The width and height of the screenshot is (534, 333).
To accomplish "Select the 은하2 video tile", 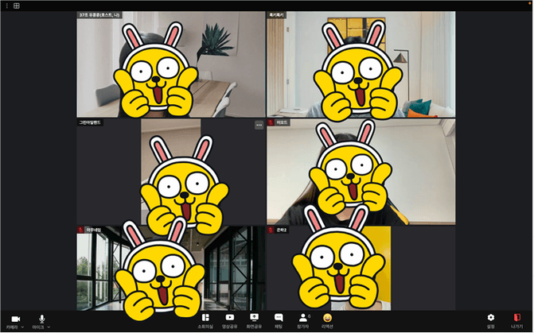I will coord(361,269).
